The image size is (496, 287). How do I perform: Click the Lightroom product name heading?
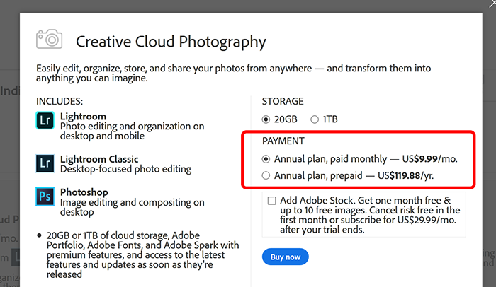83,116
